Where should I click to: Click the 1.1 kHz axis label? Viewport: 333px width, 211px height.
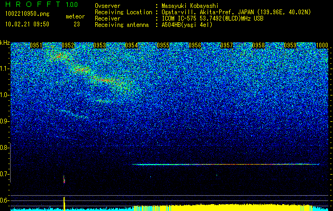4,69
